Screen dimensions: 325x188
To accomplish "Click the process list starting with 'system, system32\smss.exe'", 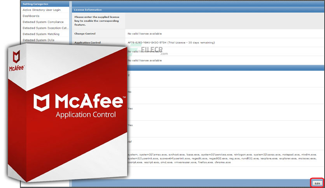I will 222,158.
